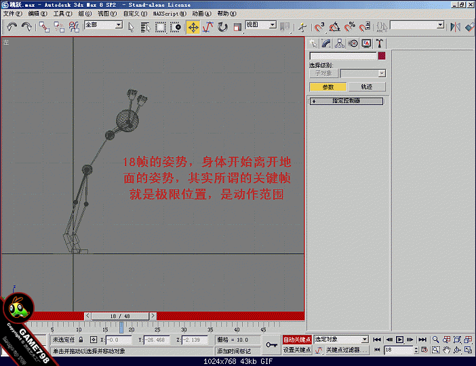The image size is (476, 366).
Task: Choose the Select Object arrow tool
Action: (x=131, y=27)
